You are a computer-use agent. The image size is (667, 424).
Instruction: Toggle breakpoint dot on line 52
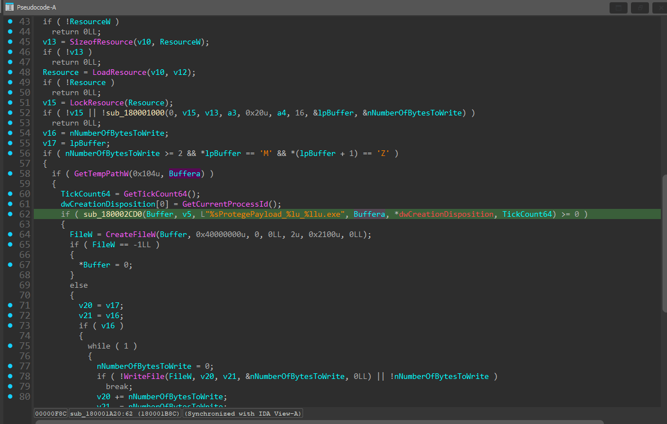click(10, 113)
